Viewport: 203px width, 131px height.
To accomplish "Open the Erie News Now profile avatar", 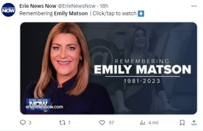I will (8, 10).
